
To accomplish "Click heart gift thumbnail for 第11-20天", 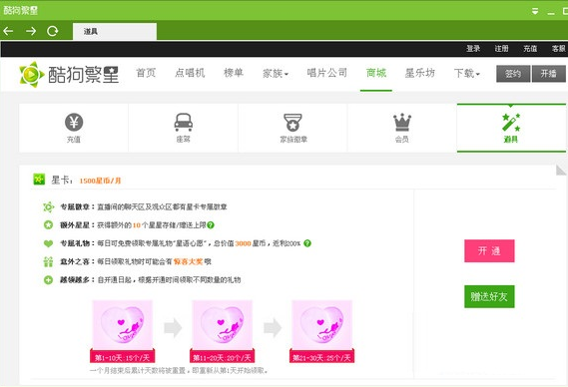I will 222,325.
